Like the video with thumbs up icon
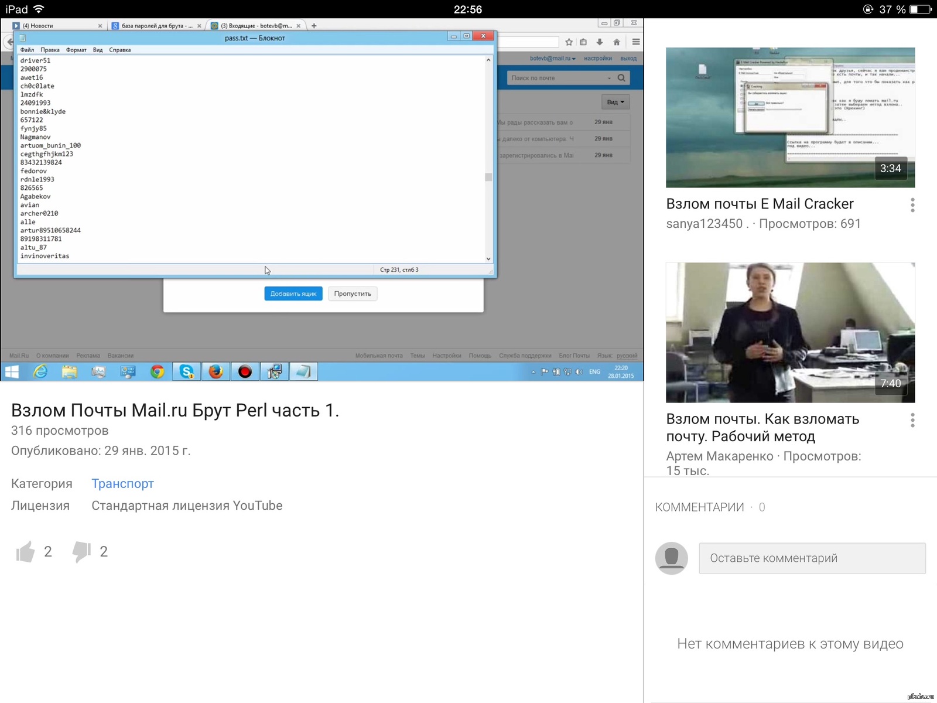 coord(25,551)
